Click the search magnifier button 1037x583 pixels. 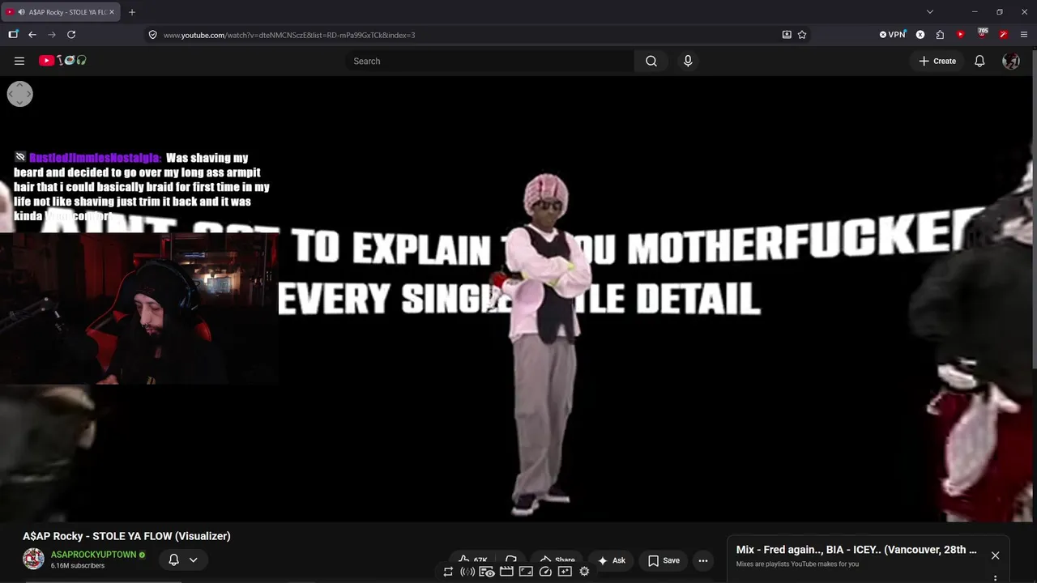tap(651, 61)
